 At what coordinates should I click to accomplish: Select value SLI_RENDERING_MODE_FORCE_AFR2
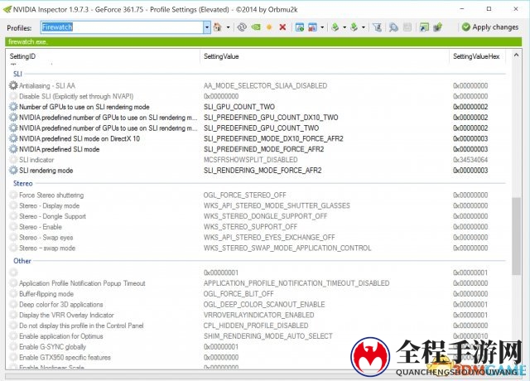(263, 171)
